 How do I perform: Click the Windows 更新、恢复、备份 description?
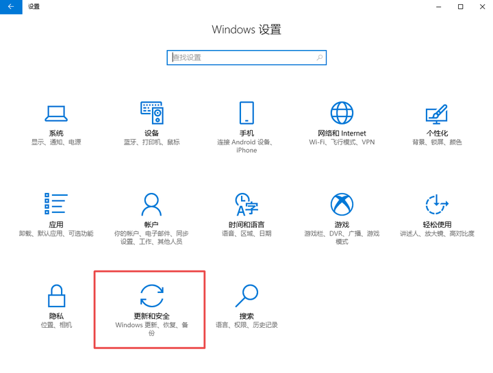151,329
